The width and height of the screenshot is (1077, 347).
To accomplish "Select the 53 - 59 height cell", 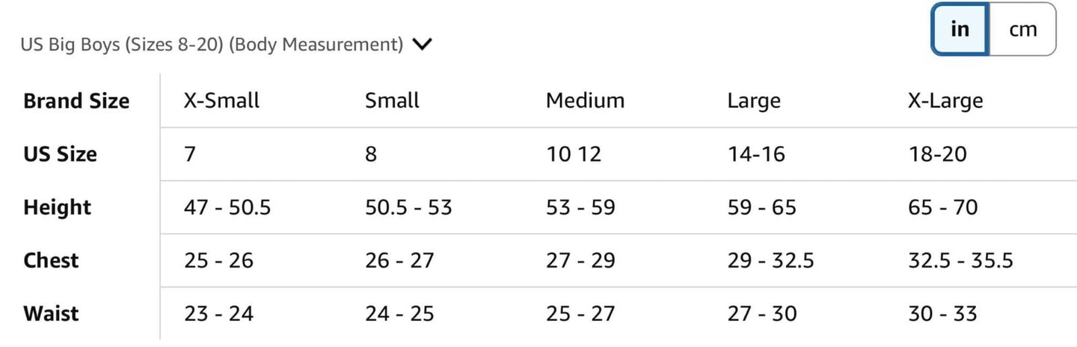I will tap(580, 207).
